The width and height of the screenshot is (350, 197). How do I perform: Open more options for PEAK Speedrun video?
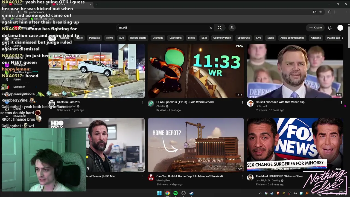point(242,103)
